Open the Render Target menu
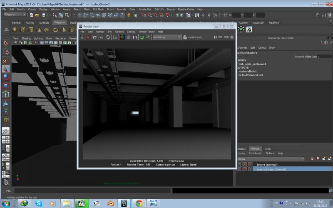The height and width of the screenshot is (208, 333). tap(146, 32)
